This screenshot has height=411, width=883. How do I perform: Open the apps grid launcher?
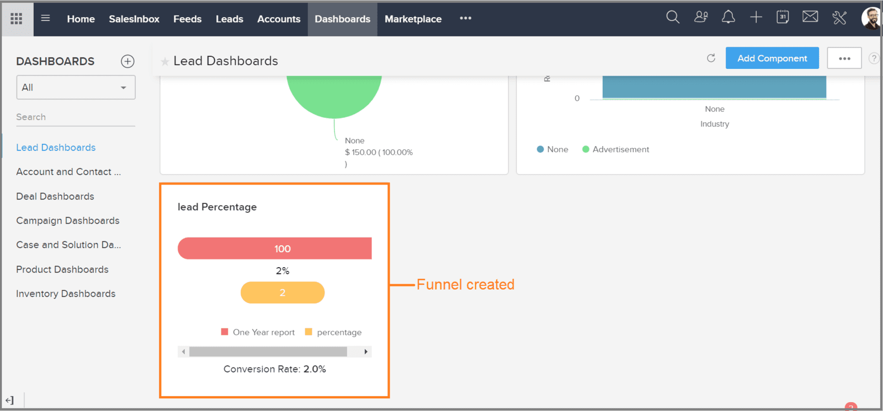(x=17, y=19)
